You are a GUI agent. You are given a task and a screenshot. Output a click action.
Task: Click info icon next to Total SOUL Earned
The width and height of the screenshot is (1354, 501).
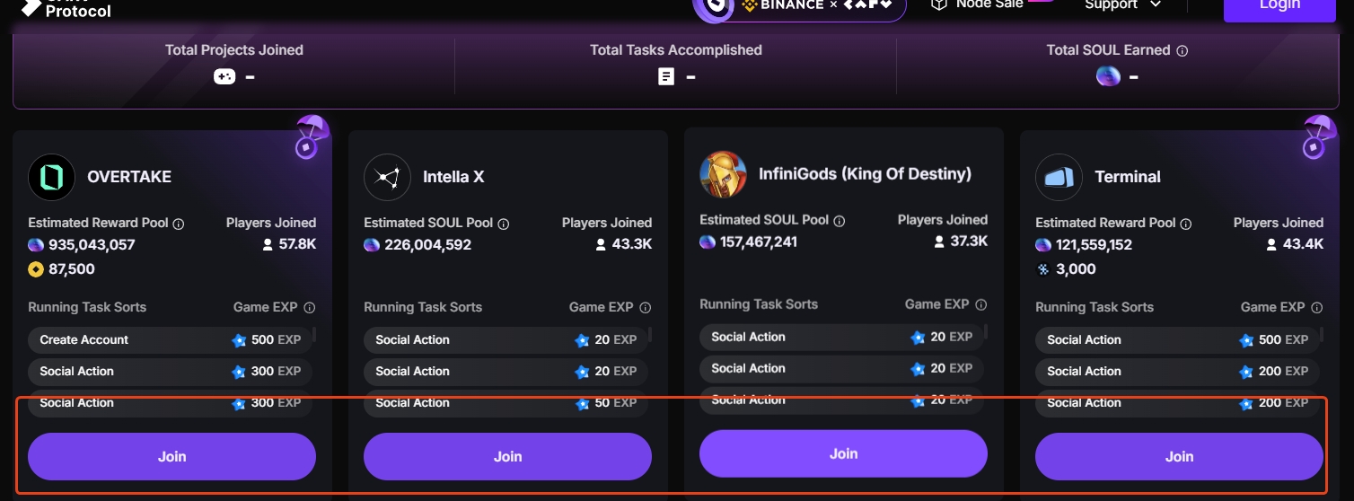tap(1183, 51)
